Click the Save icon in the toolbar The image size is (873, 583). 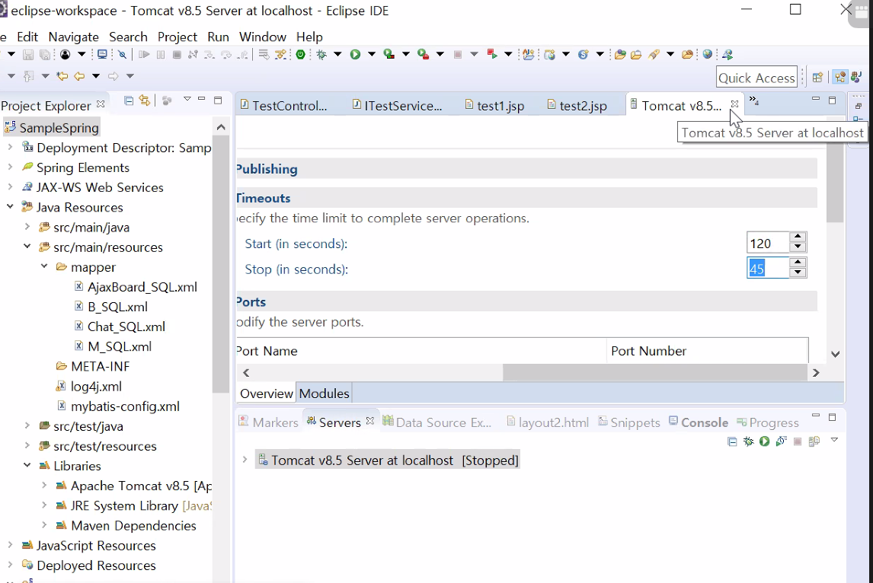[x=28, y=55]
